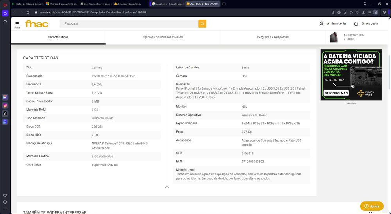Click the Expansibilidade PCI-e value text

pyautogui.click(x=271, y=124)
